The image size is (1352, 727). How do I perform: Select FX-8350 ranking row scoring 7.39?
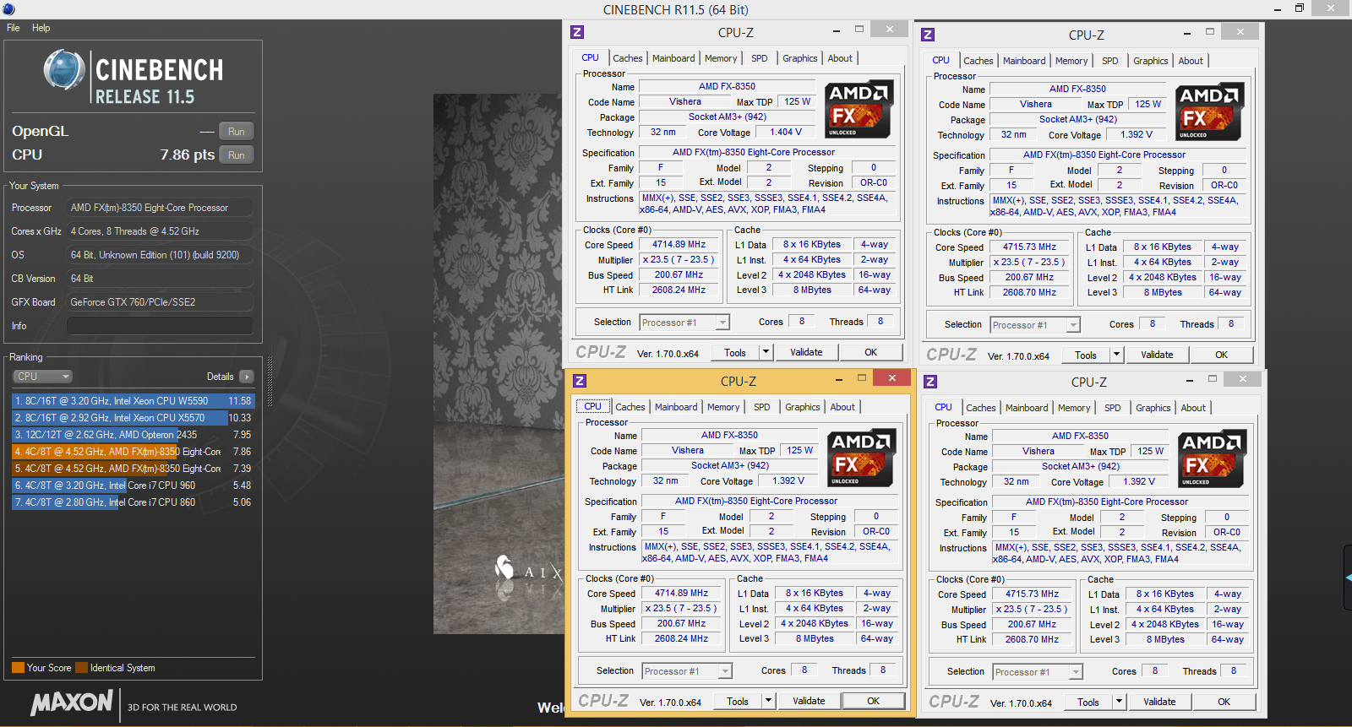click(133, 469)
